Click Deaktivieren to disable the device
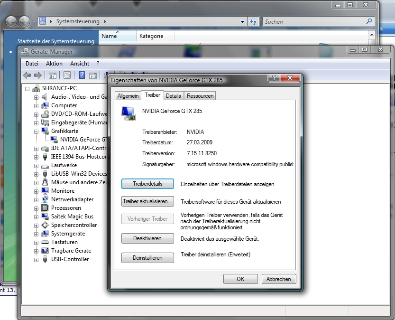 147,238
